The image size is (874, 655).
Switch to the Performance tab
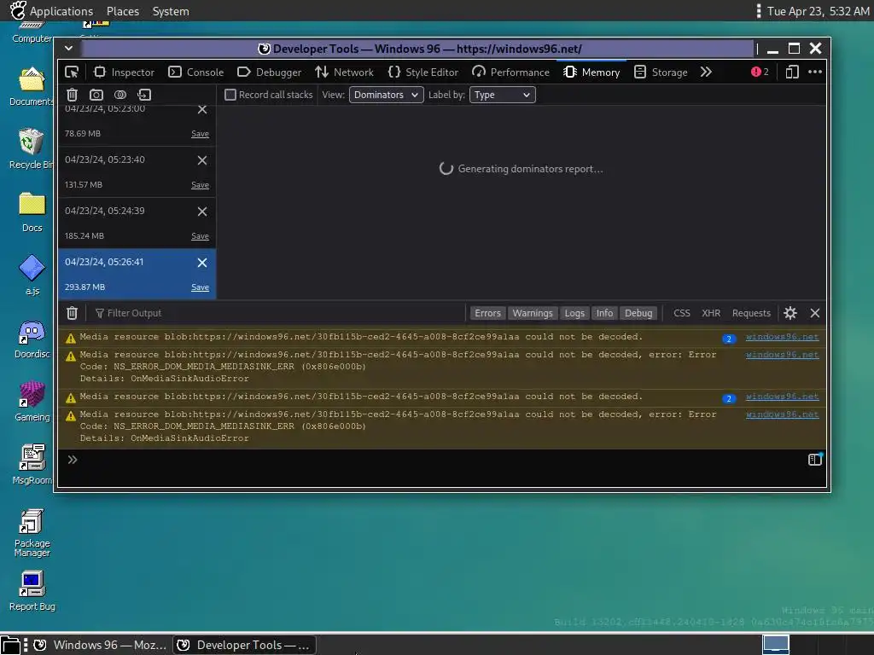(510, 72)
